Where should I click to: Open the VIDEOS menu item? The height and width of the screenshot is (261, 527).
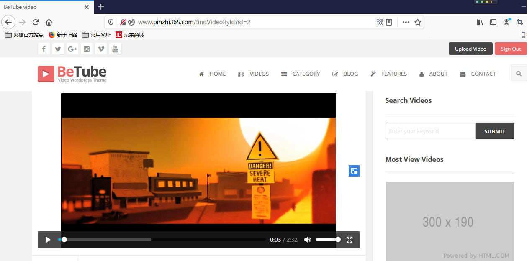pos(254,74)
